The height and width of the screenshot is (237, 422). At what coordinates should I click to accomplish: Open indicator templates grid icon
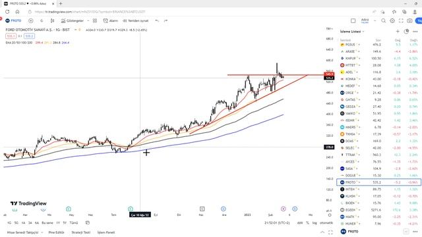[95, 20]
